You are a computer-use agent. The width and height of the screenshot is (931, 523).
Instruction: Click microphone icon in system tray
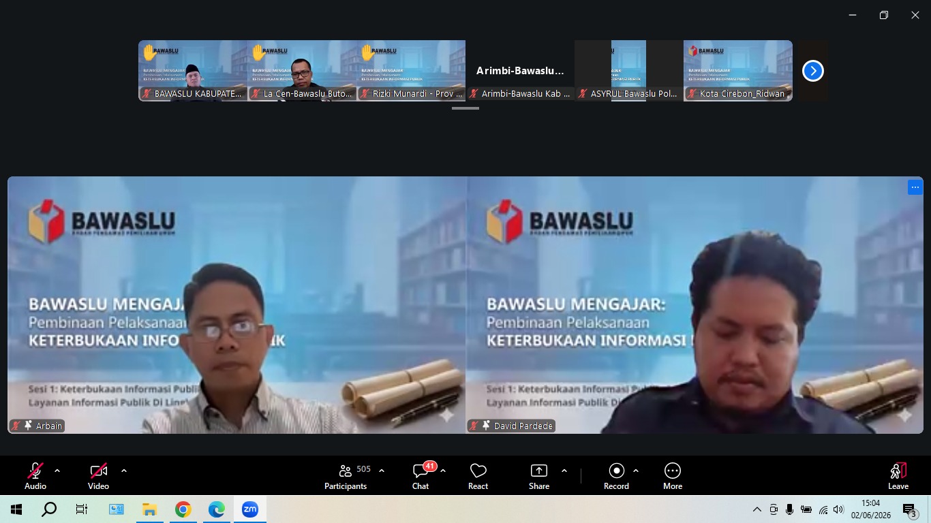tap(789, 509)
